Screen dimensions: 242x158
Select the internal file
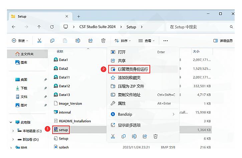[x=62, y=112]
